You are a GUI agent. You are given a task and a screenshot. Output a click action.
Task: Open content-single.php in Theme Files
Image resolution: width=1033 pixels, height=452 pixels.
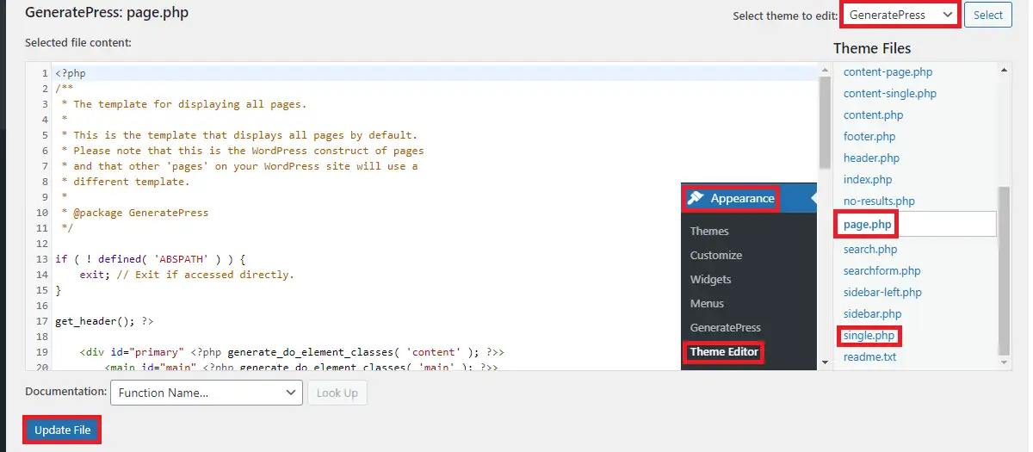(890, 94)
